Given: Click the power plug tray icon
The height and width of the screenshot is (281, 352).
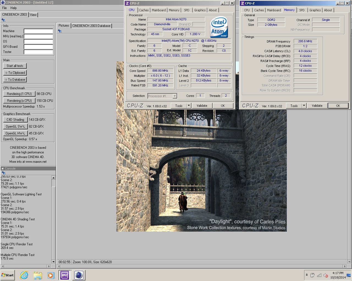Looking at the screenshot, I should click(x=312, y=275).
